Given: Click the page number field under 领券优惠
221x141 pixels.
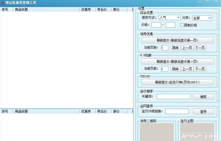Looking at the screenshot, I should pos(165,48).
